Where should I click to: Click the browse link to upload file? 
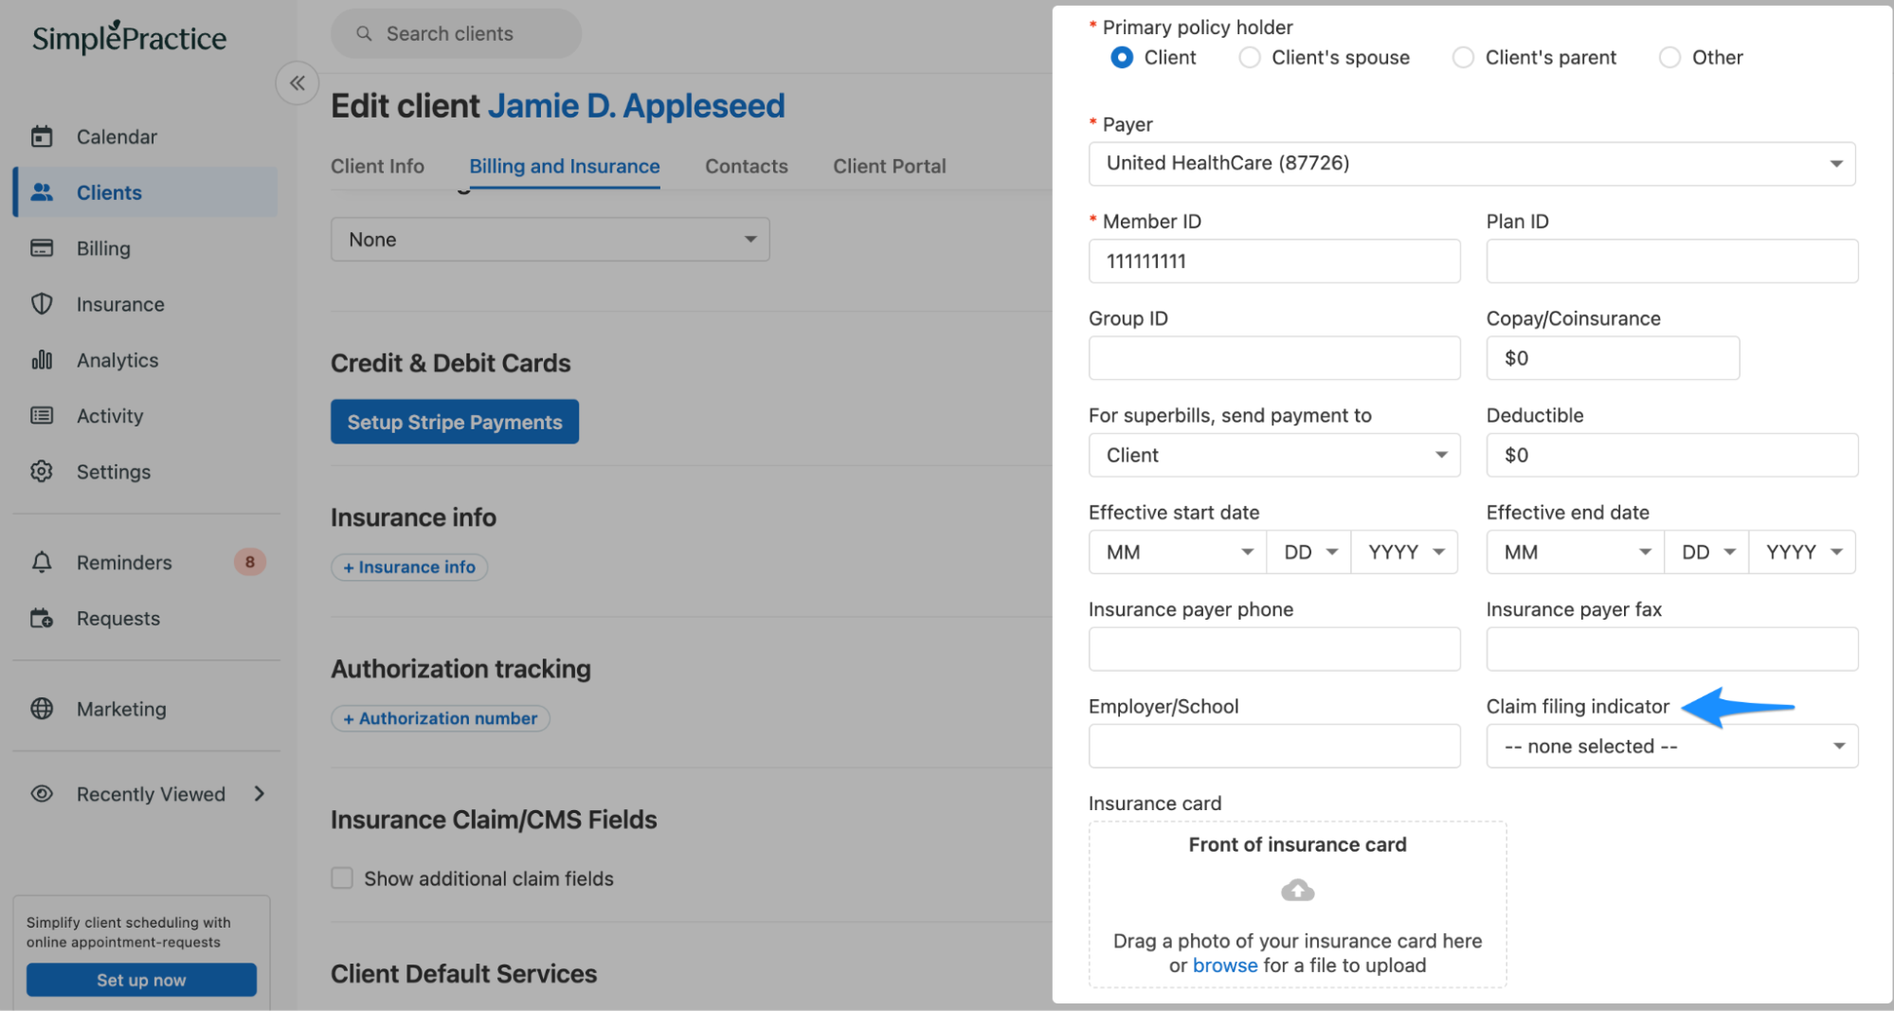pyautogui.click(x=1224, y=966)
